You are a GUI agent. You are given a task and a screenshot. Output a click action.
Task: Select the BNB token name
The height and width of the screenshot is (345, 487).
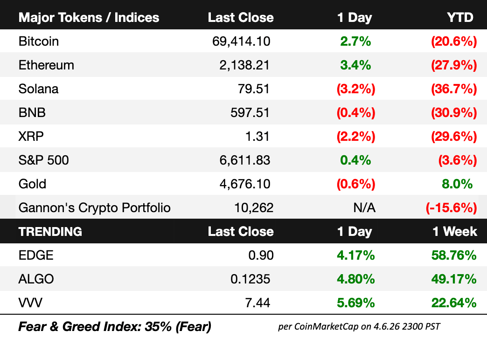[32, 113]
